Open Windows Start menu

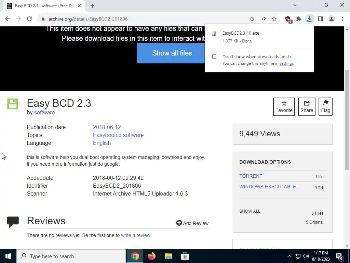coord(8,256)
